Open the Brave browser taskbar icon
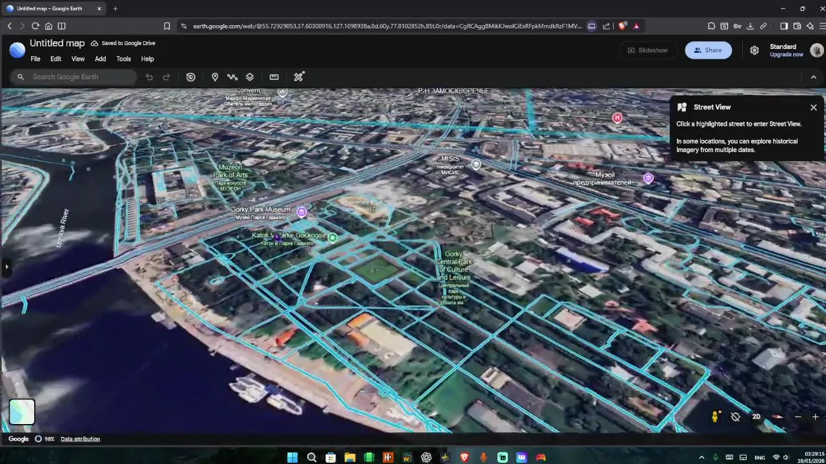The height and width of the screenshot is (464, 826). point(464,458)
